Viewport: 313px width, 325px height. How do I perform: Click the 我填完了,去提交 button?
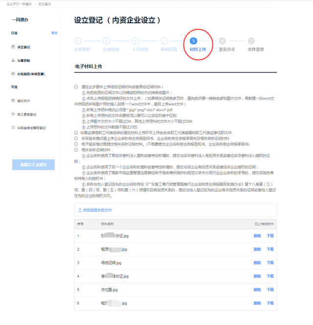pyautogui.click(x=33, y=165)
